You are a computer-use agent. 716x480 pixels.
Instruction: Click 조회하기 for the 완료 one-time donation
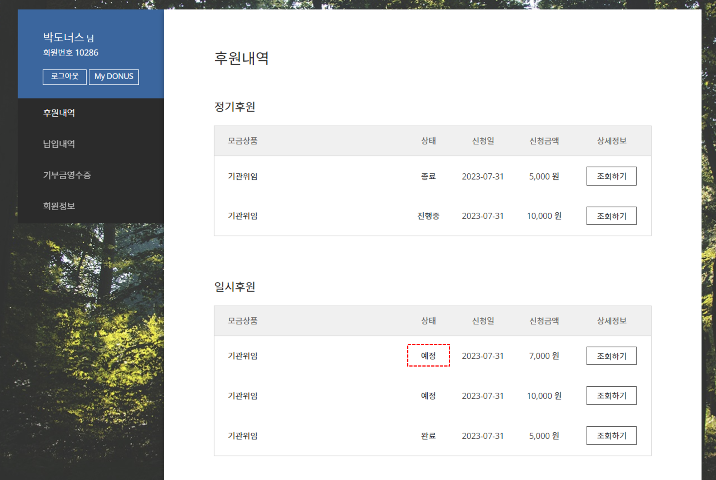pos(611,436)
